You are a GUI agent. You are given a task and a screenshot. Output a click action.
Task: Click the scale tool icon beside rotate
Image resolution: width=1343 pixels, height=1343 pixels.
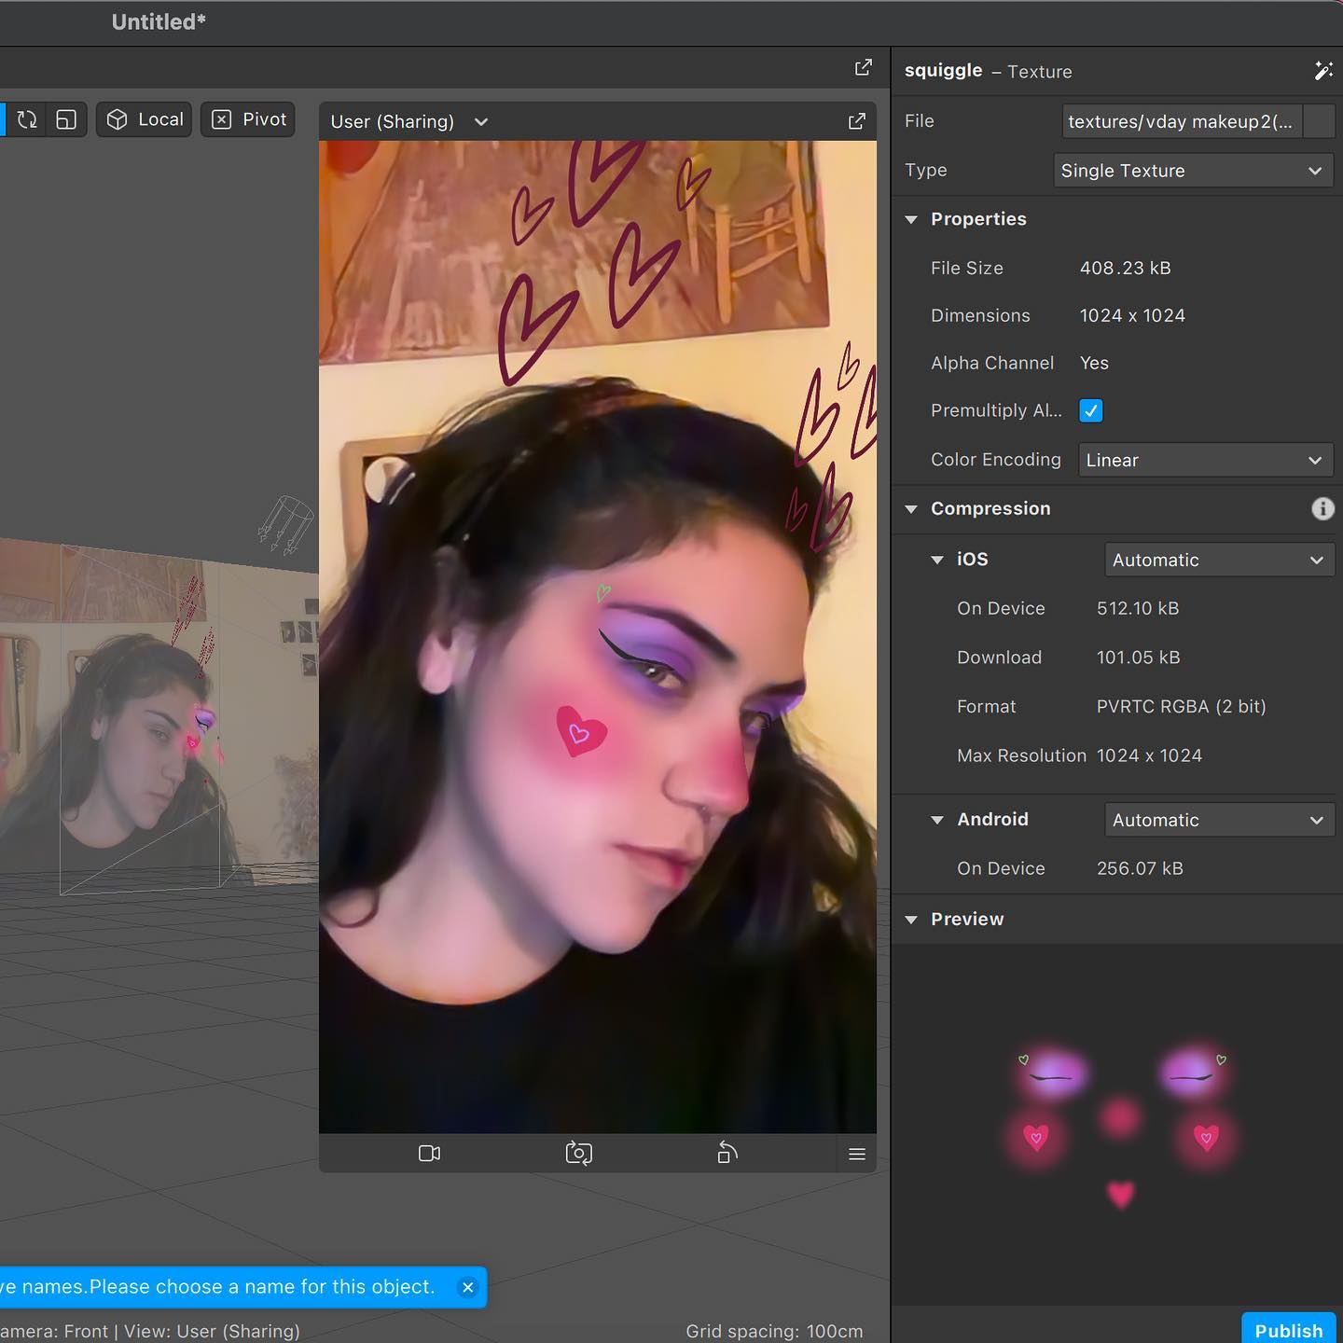coord(66,119)
